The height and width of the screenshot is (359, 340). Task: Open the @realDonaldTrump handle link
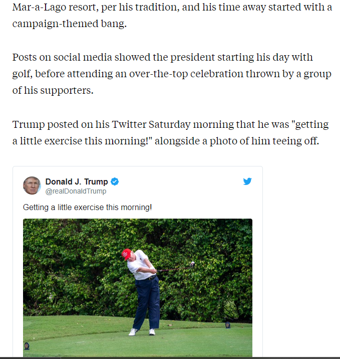[76, 191]
